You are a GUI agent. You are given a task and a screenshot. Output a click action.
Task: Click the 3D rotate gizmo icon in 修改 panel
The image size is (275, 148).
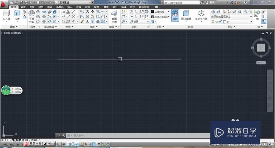coord(87,17)
